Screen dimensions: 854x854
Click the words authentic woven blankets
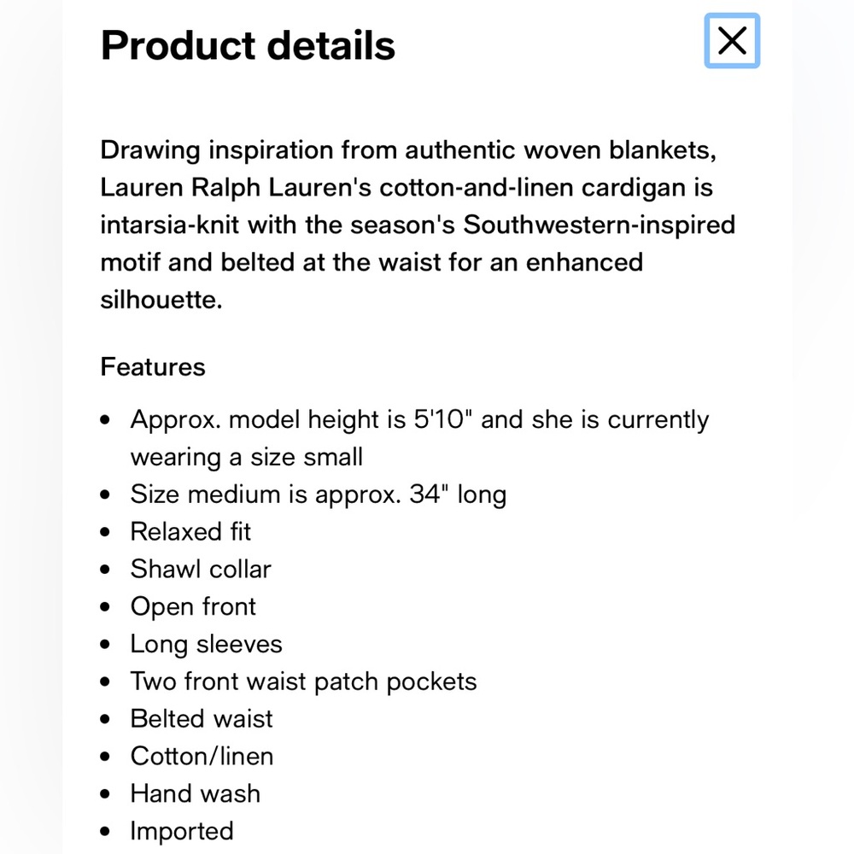[560, 150]
